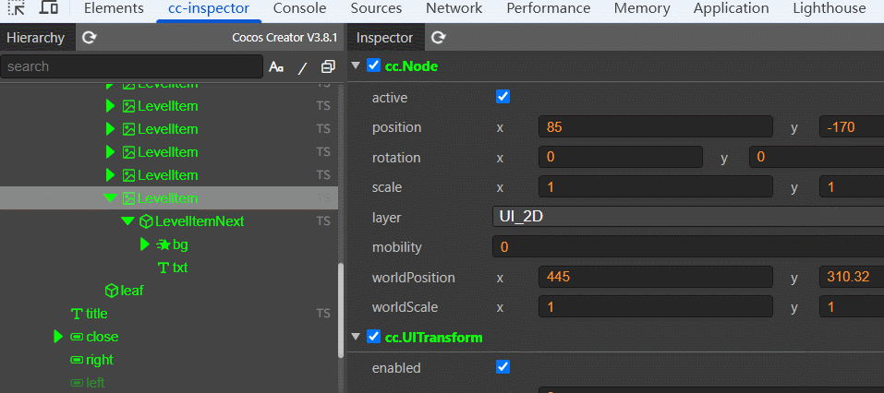Disable the cc.Node component checkbox
884x393 pixels.
(x=373, y=65)
